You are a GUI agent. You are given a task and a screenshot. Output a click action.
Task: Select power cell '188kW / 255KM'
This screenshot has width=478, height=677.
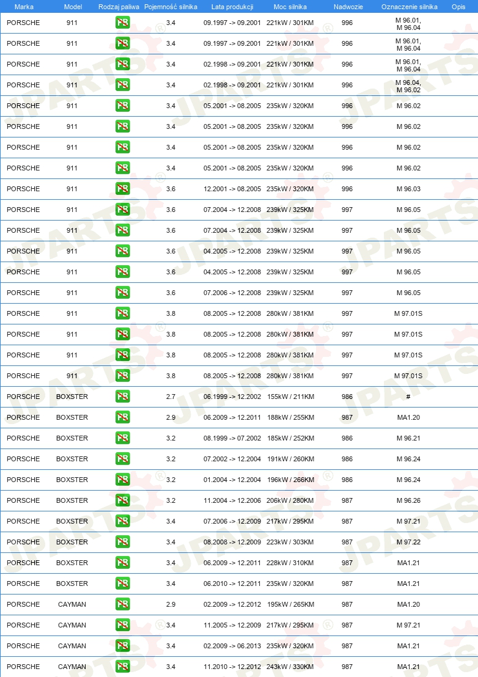pyautogui.click(x=290, y=417)
